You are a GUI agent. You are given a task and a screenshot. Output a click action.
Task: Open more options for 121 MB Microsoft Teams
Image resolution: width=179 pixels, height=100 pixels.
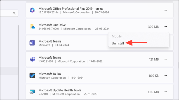(165, 59)
